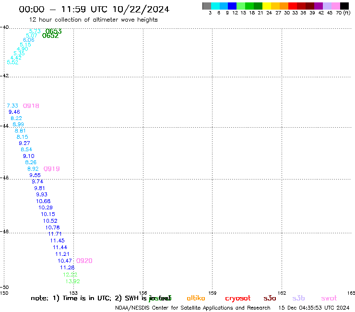
Task: Click the pink time label 0920
Action: tap(84, 261)
